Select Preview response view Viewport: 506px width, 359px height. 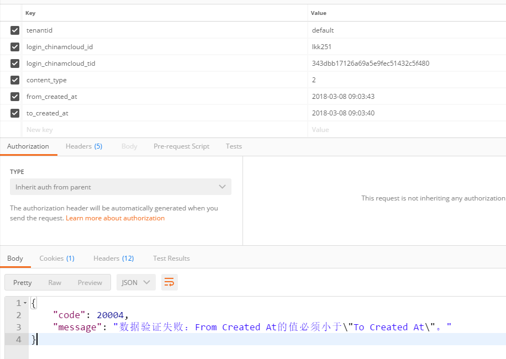(89, 283)
